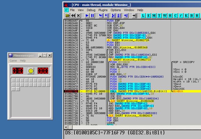Close the Minesweeper window

point(50,55)
